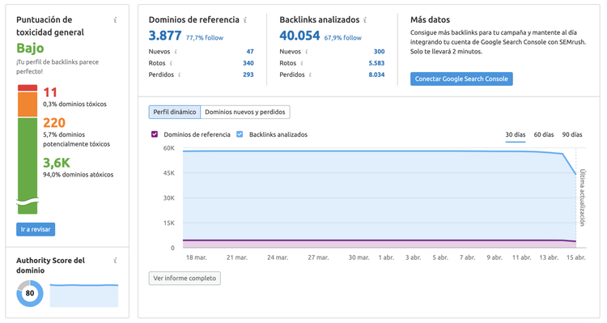Open the 293 lost referring domains
This screenshot has height=323, width=607.
(x=248, y=74)
